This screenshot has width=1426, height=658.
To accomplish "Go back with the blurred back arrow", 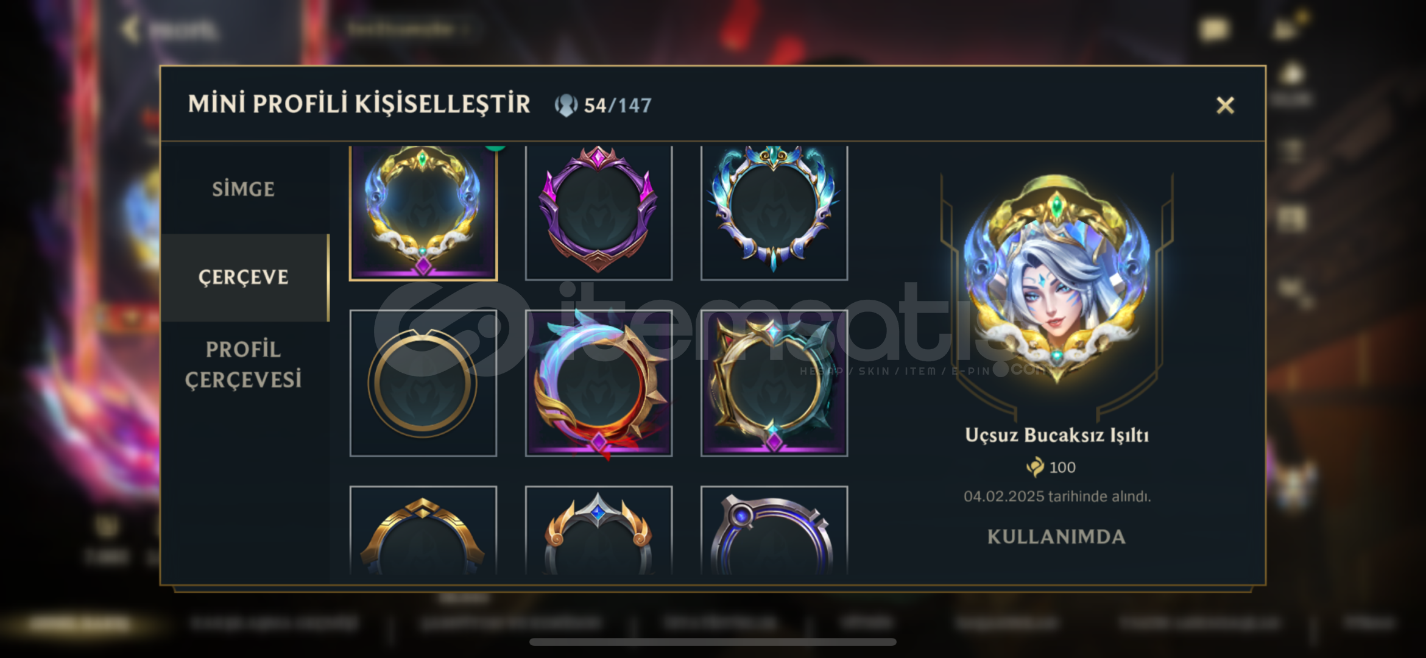I will tap(130, 29).
